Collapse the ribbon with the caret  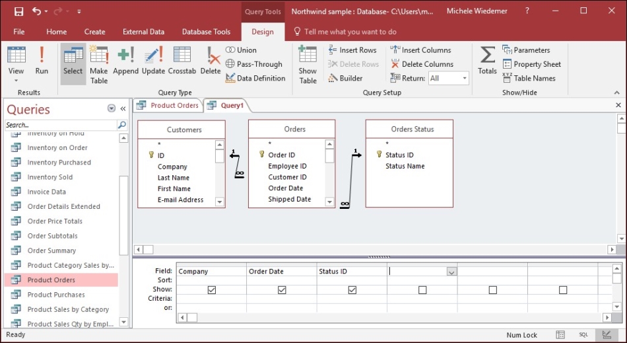(x=616, y=93)
